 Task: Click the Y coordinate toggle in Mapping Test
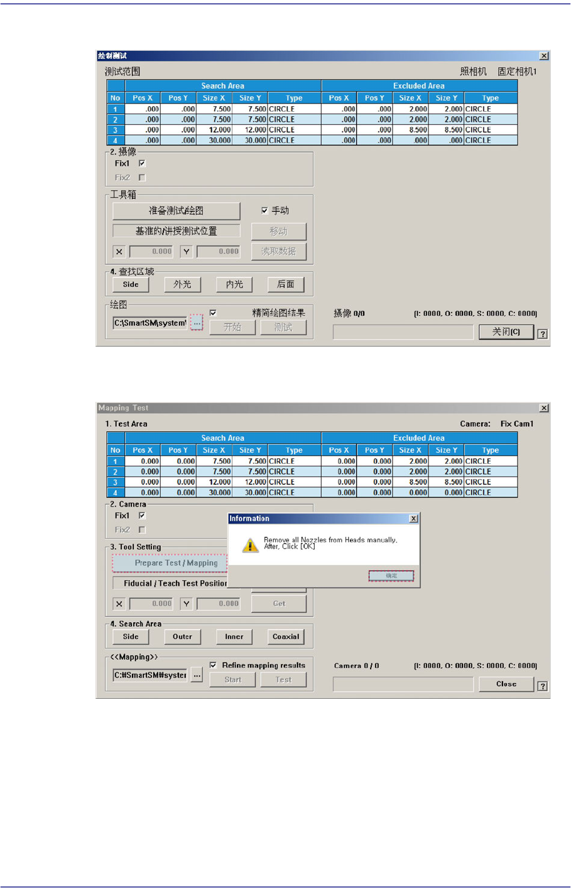coord(187,604)
